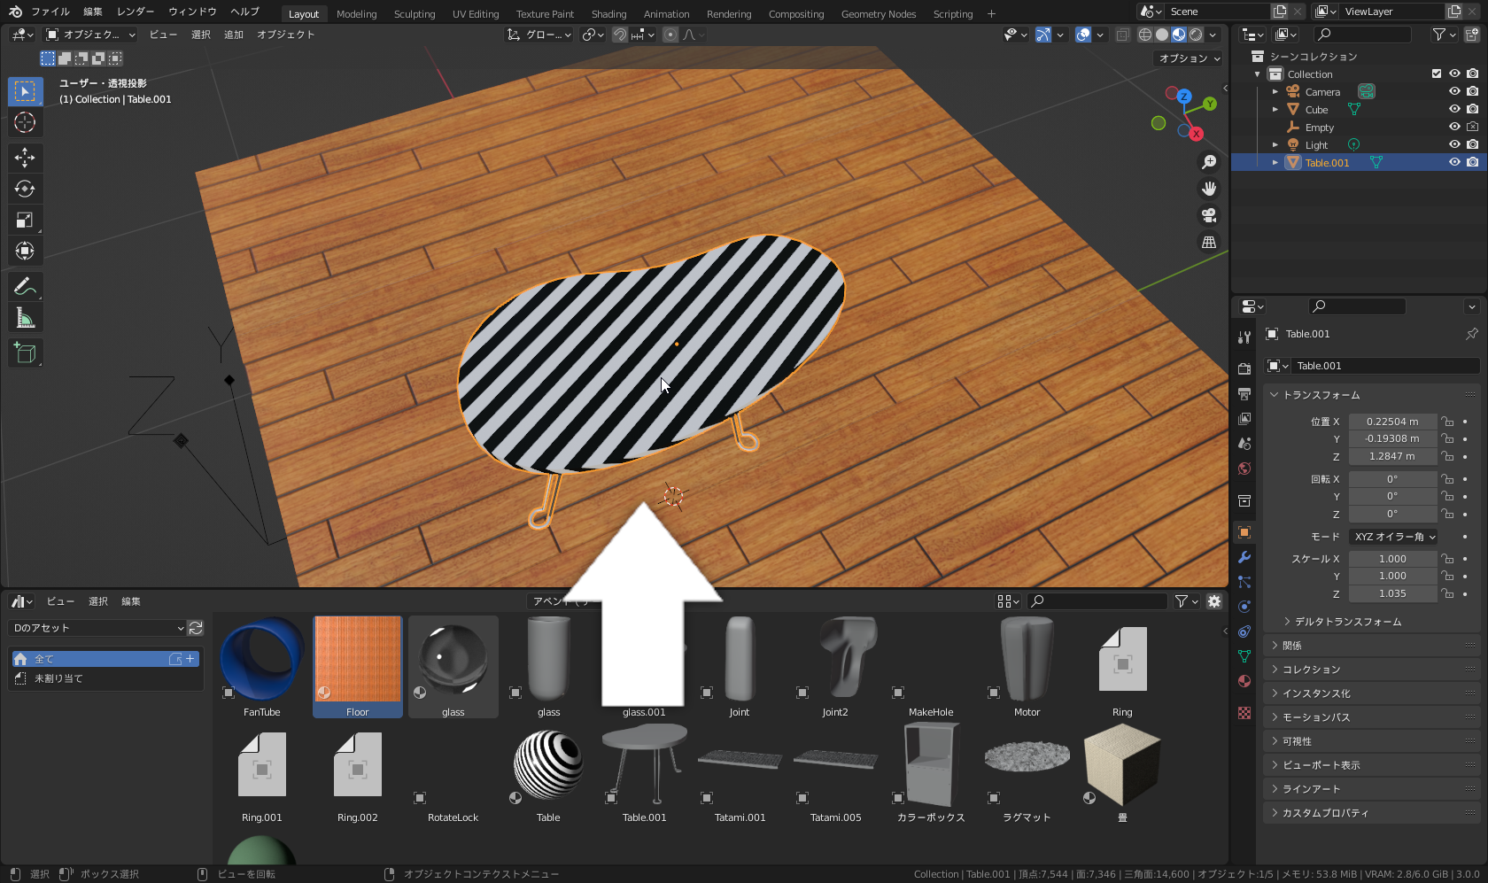This screenshot has height=883, width=1488.
Task: Click the Rotation Z value field
Action: [1392, 514]
